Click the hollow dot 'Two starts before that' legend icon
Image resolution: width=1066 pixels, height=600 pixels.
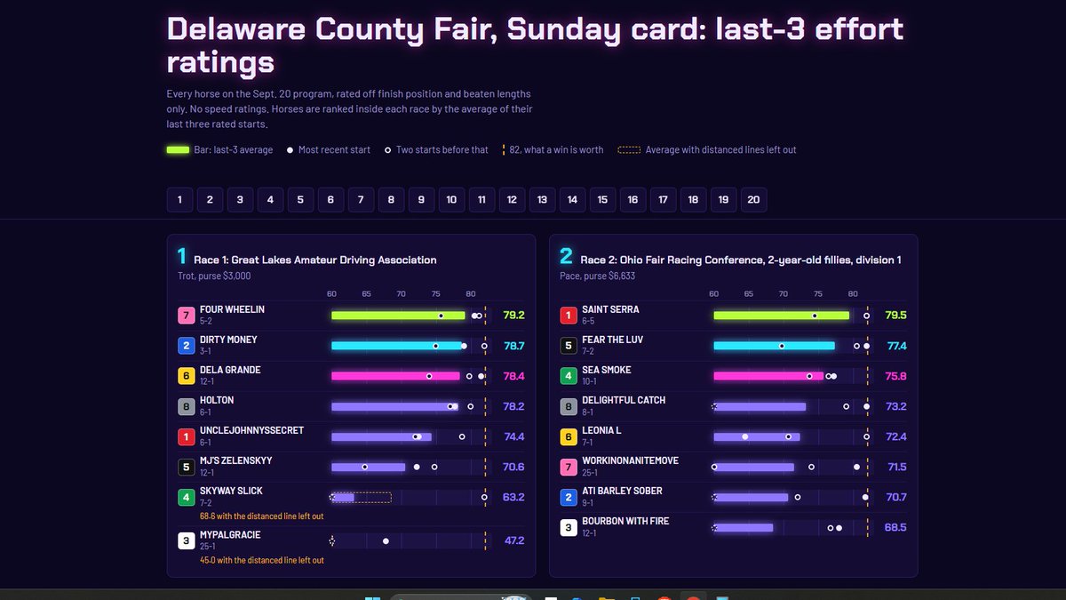(388, 150)
